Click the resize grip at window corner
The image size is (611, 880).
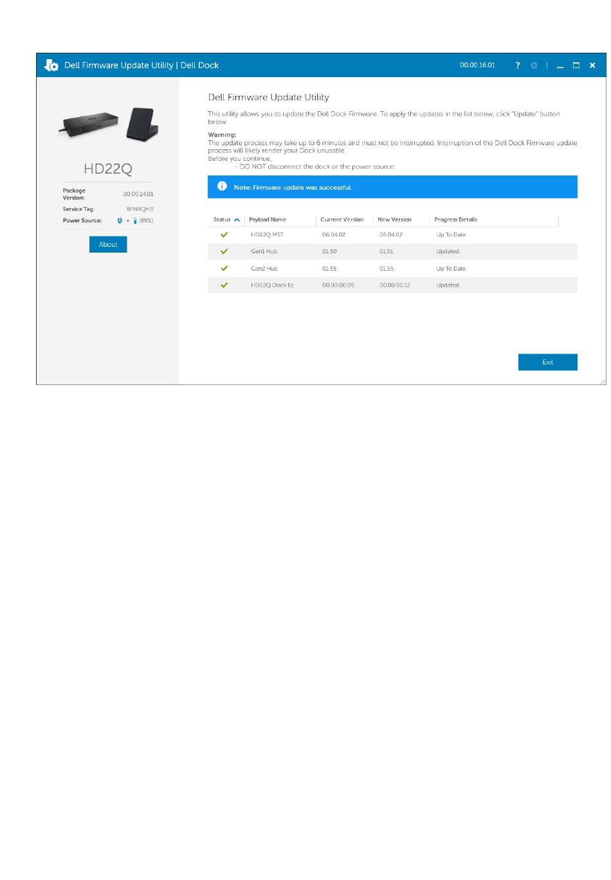pyautogui.click(x=603, y=381)
